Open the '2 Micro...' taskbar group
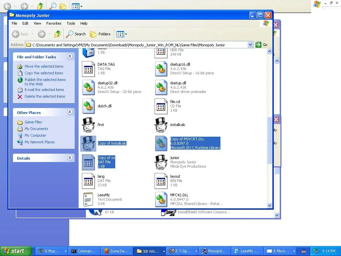Viewport: 341px width, 256px height. pos(280,251)
